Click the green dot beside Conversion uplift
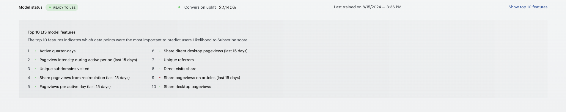 (x=179, y=7)
